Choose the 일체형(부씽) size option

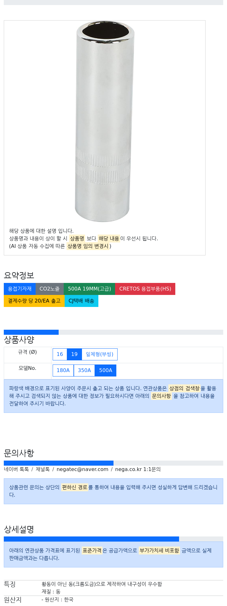100,354
